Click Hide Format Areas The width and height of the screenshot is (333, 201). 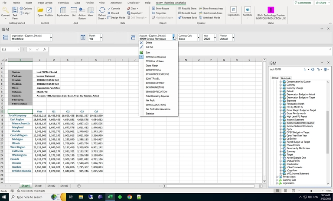pos(211,13)
